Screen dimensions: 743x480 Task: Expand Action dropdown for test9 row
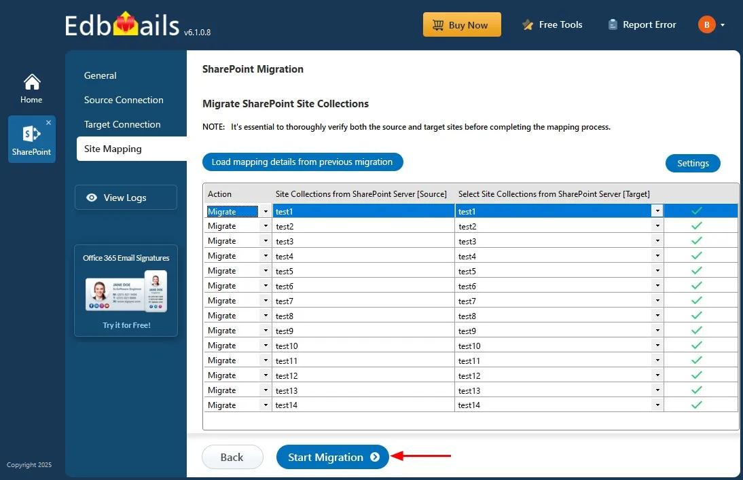(x=266, y=331)
